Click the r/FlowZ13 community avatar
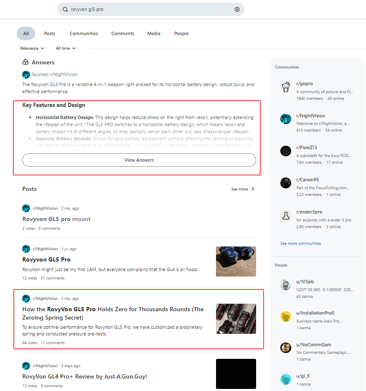 pyautogui.click(x=286, y=151)
